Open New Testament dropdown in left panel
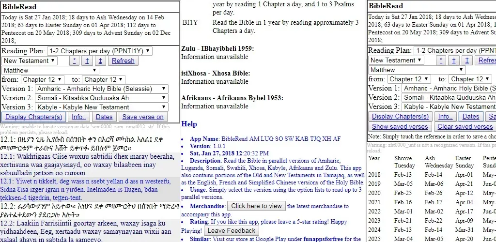This screenshot has width=496, height=242. click(x=30, y=60)
